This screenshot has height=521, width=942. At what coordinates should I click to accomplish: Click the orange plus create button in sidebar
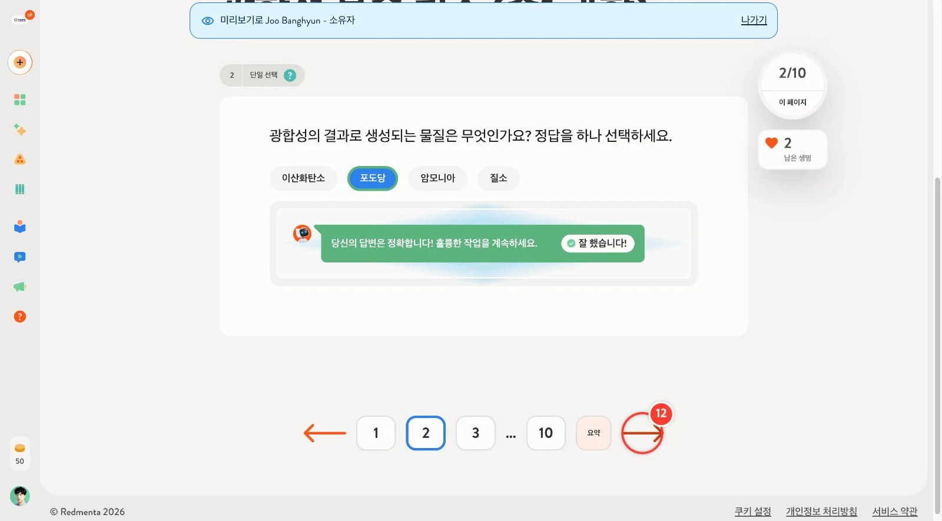(x=20, y=62)
